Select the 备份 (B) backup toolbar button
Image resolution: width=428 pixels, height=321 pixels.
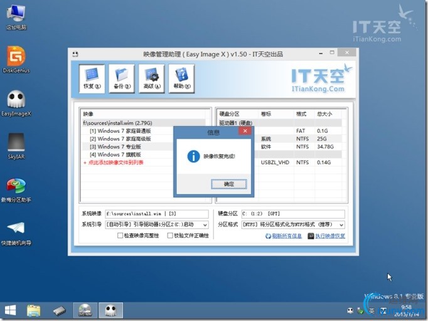coord(122,79)
